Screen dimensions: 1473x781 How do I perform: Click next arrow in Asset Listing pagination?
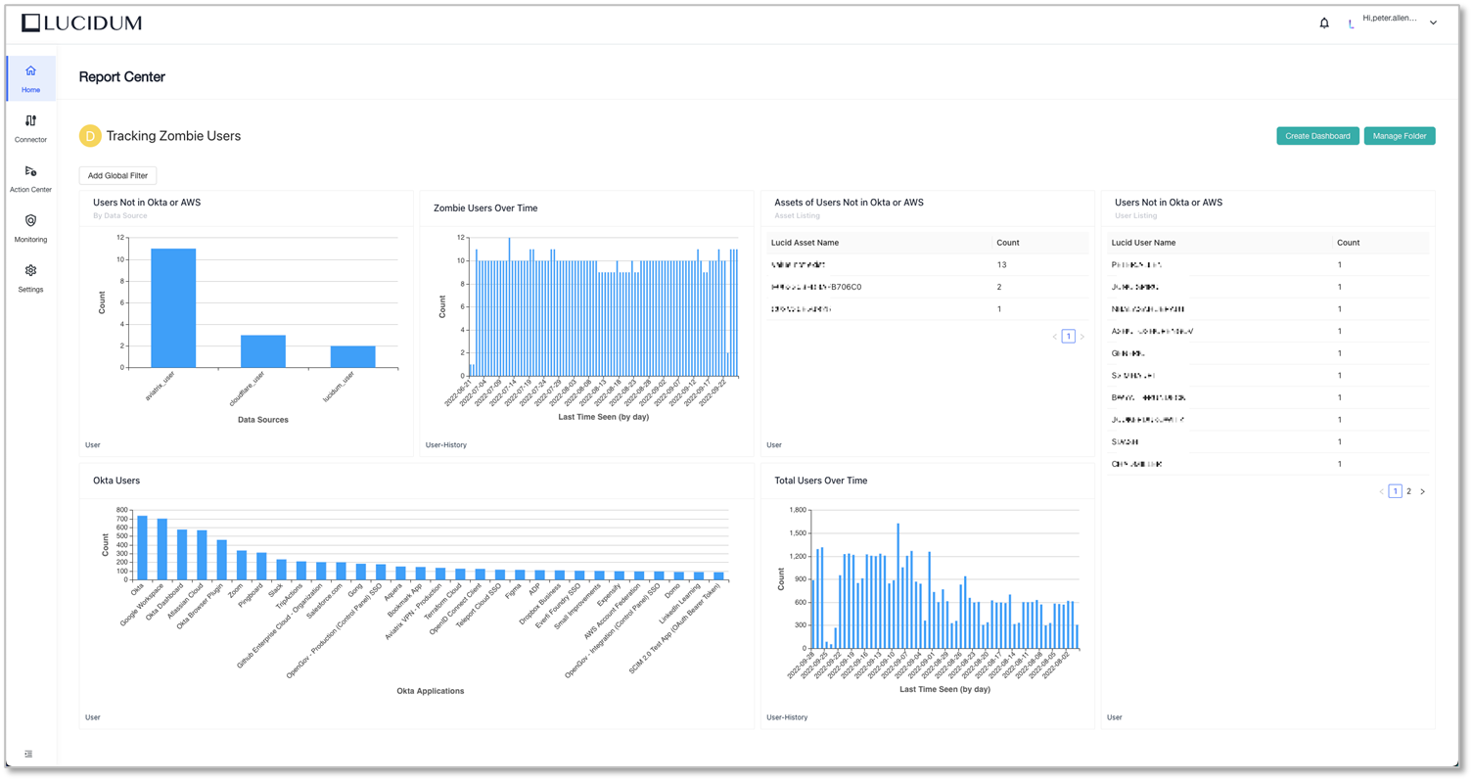pyautogui.click(x=1082, y=337)
